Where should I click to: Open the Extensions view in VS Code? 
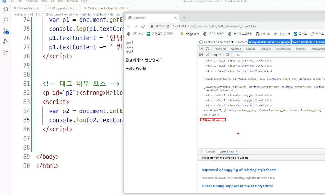[5, 52]
